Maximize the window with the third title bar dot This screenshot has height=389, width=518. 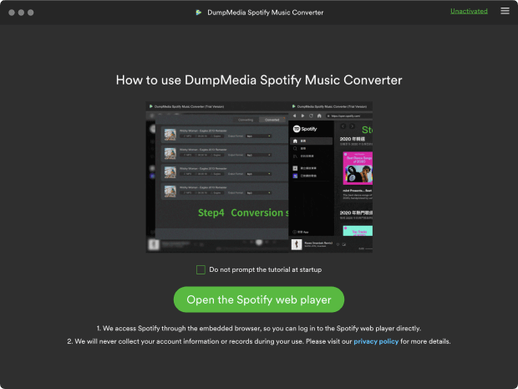coord(31,13)
